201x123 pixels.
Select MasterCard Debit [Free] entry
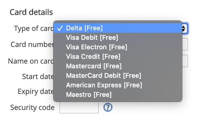[x=118, y=75]
